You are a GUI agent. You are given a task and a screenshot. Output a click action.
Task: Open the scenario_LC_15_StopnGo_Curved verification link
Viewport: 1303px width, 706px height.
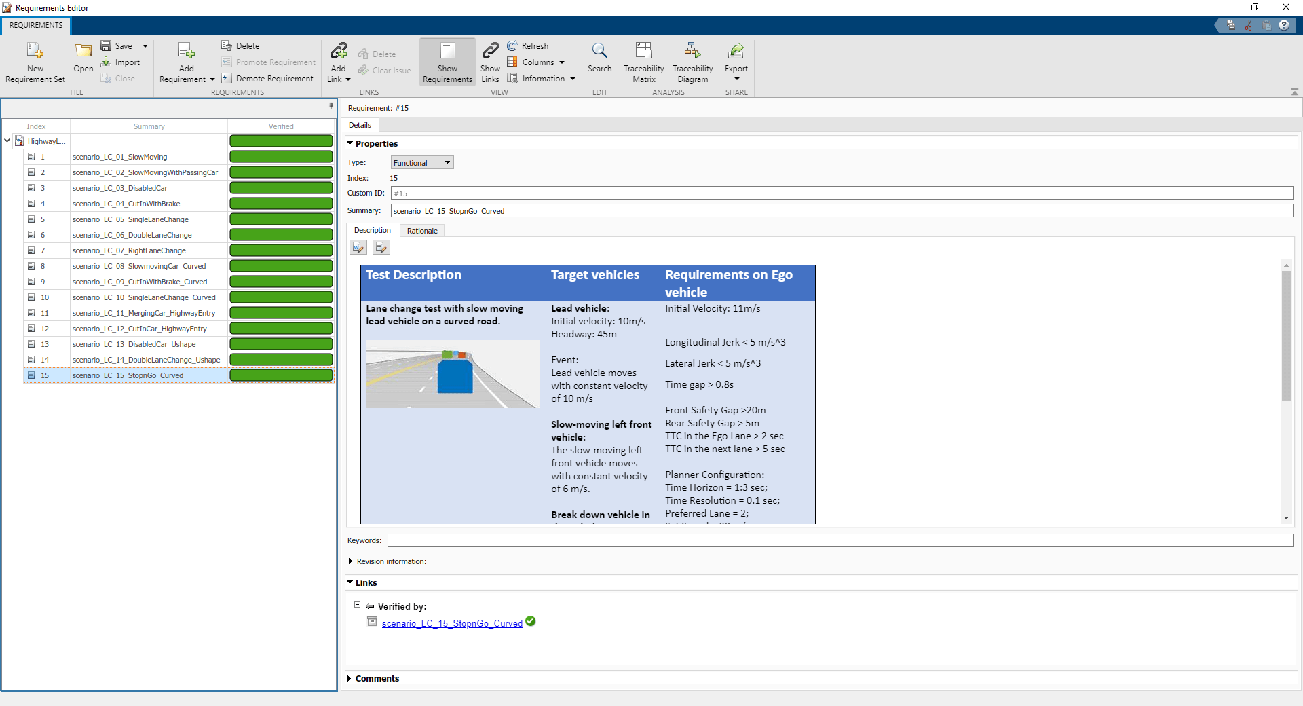pyautogui.click(x=451, y=623)
